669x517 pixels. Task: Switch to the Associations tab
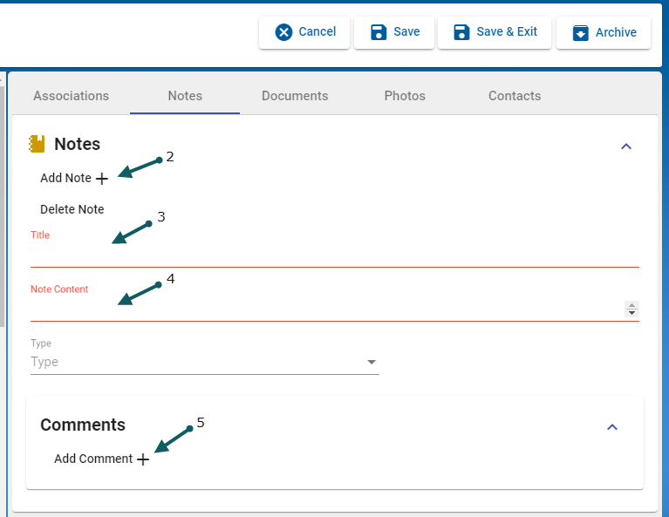click(72, 96)
